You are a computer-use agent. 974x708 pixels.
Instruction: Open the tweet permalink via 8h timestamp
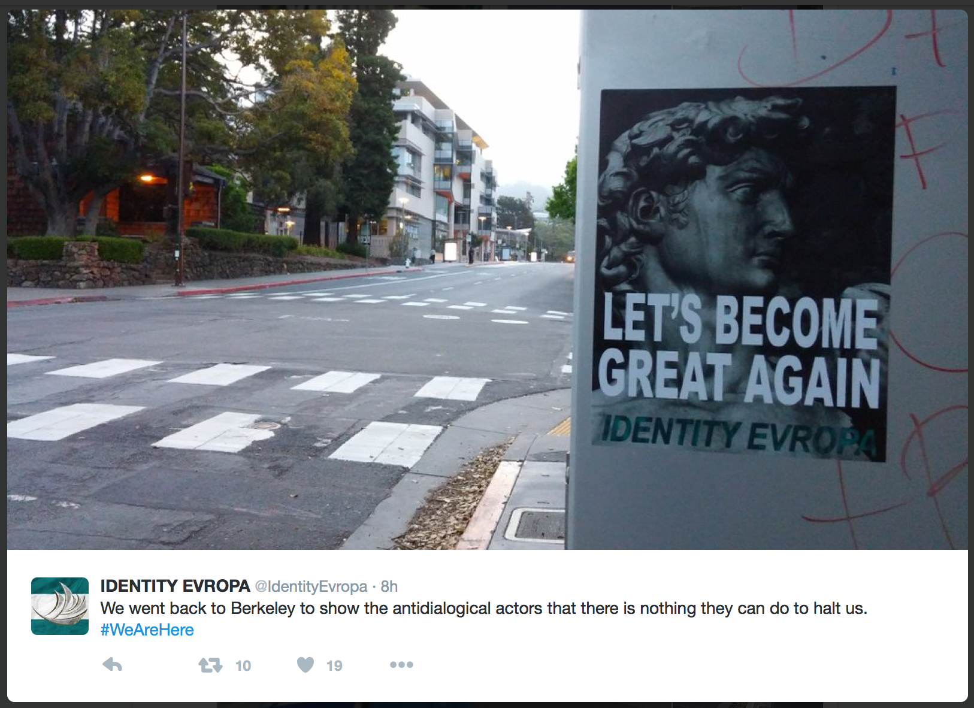point(389,586)
